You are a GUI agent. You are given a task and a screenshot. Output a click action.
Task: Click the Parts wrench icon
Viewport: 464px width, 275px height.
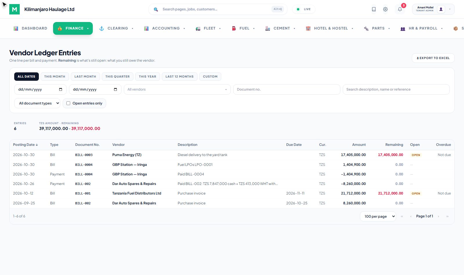point(366,28)
